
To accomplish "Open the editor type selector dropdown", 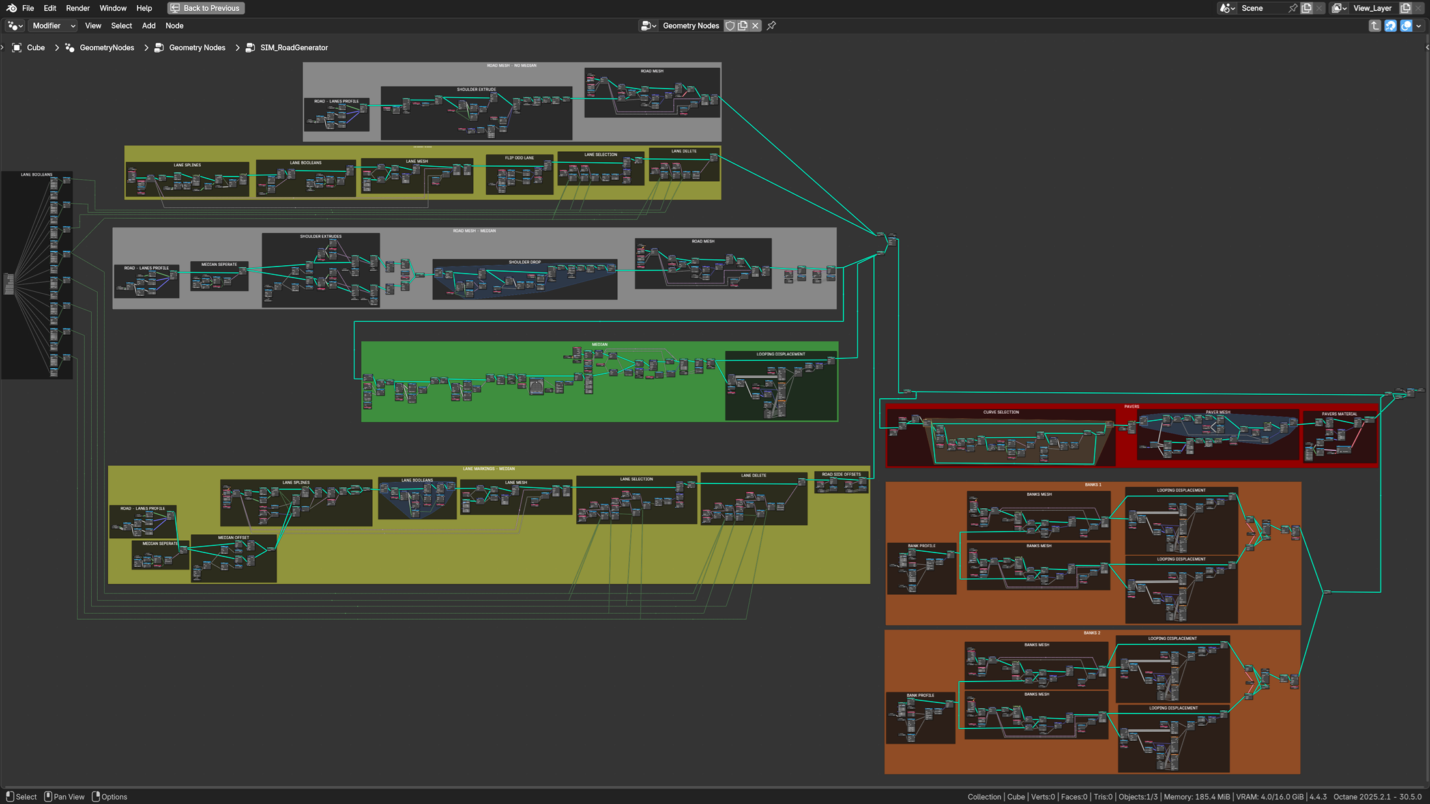I will click(15, 26).
